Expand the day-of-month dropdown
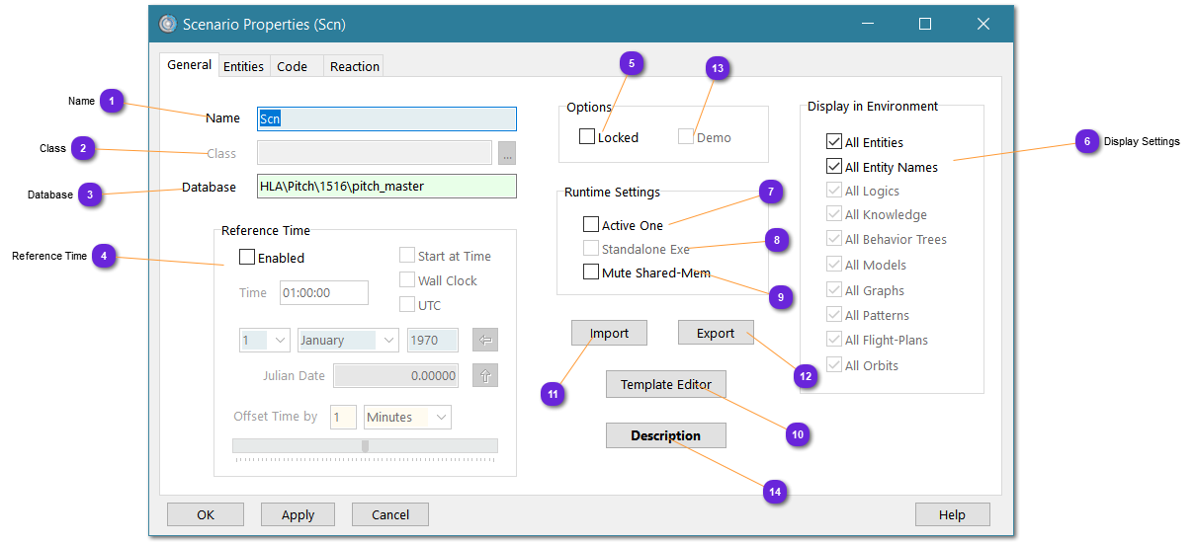 tap(265, 340)
